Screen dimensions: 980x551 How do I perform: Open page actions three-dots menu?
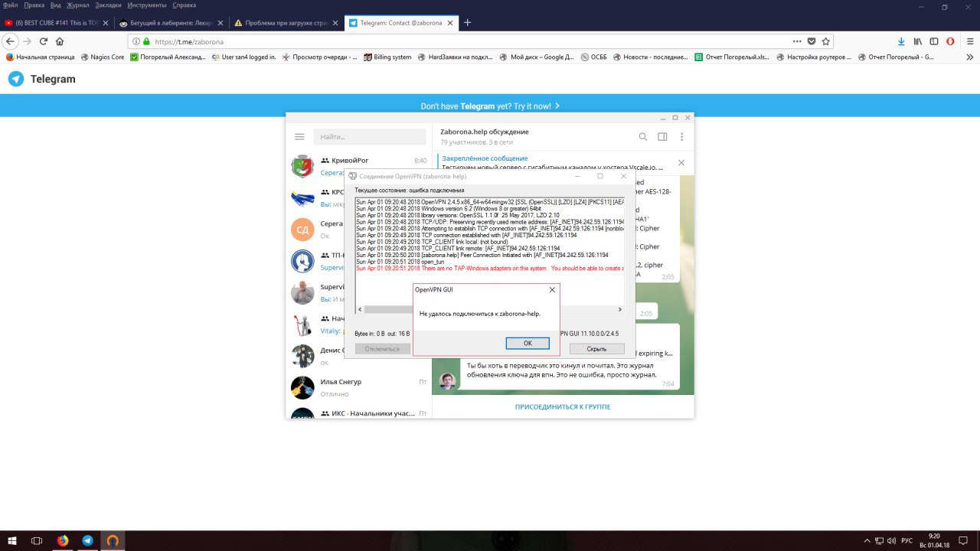coord(797,41)
